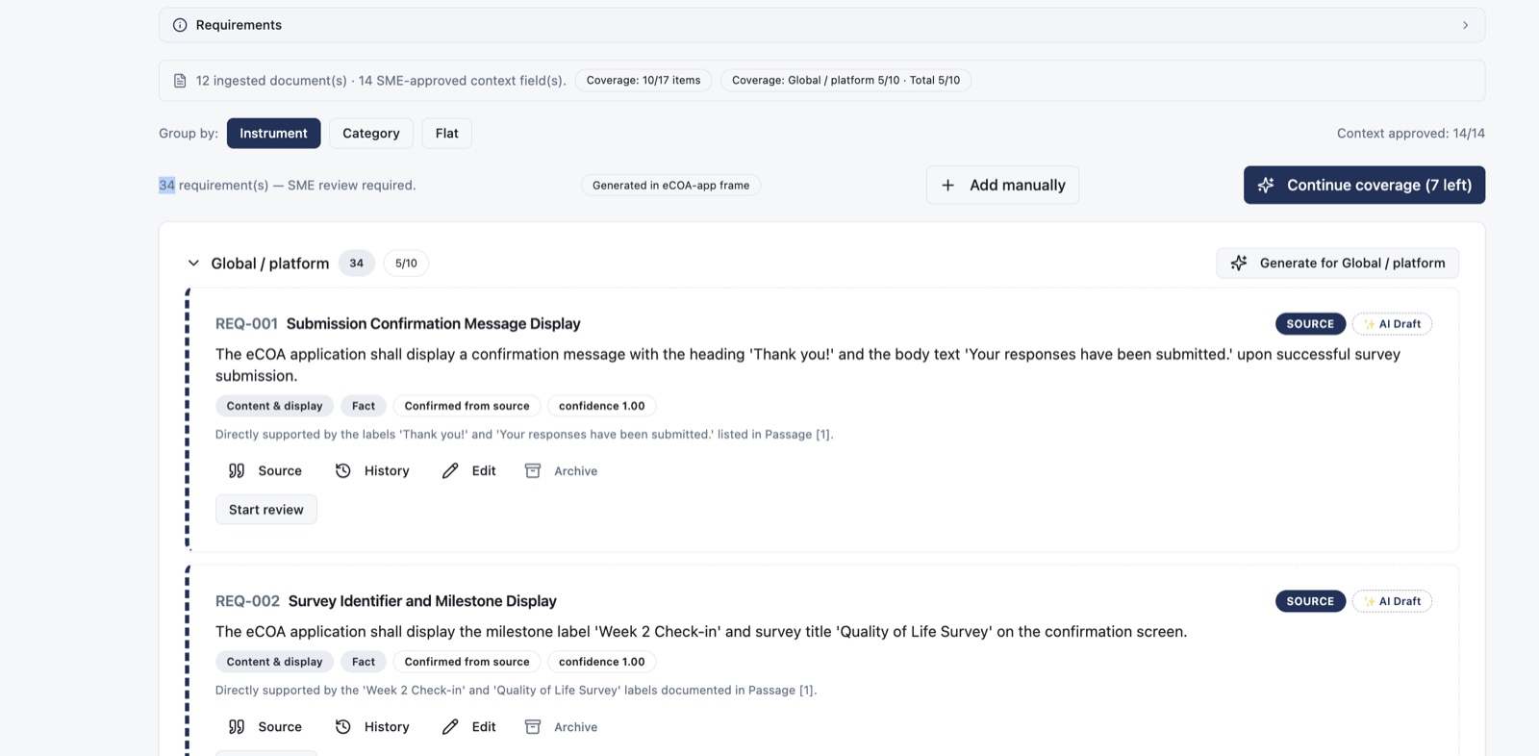Screen dimensions: 1539x756
Task: Group requirements by Category
Action: pos(371,133)
